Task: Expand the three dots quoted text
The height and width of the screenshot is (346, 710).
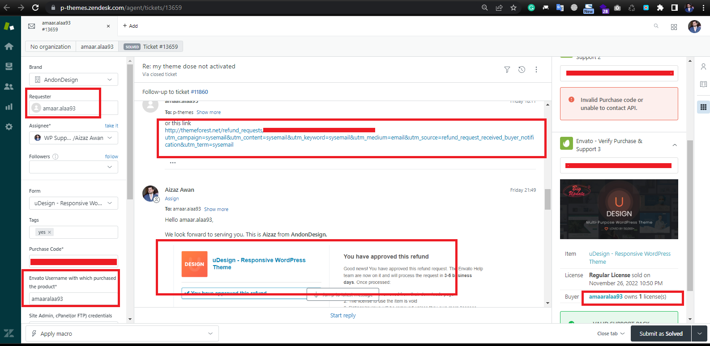Action: (173, 163)
